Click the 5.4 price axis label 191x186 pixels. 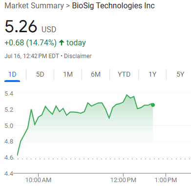tap(9, 94)
